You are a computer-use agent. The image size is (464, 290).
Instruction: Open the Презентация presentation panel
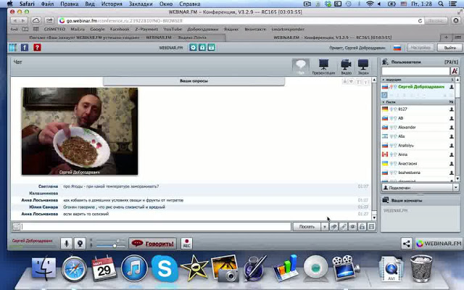323,67
